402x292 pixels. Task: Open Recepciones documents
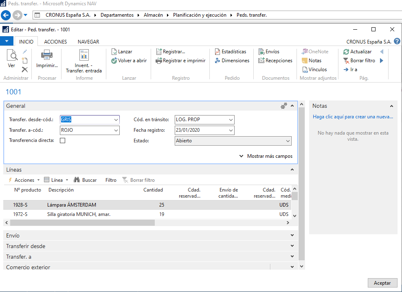click(x=275, y=61)
